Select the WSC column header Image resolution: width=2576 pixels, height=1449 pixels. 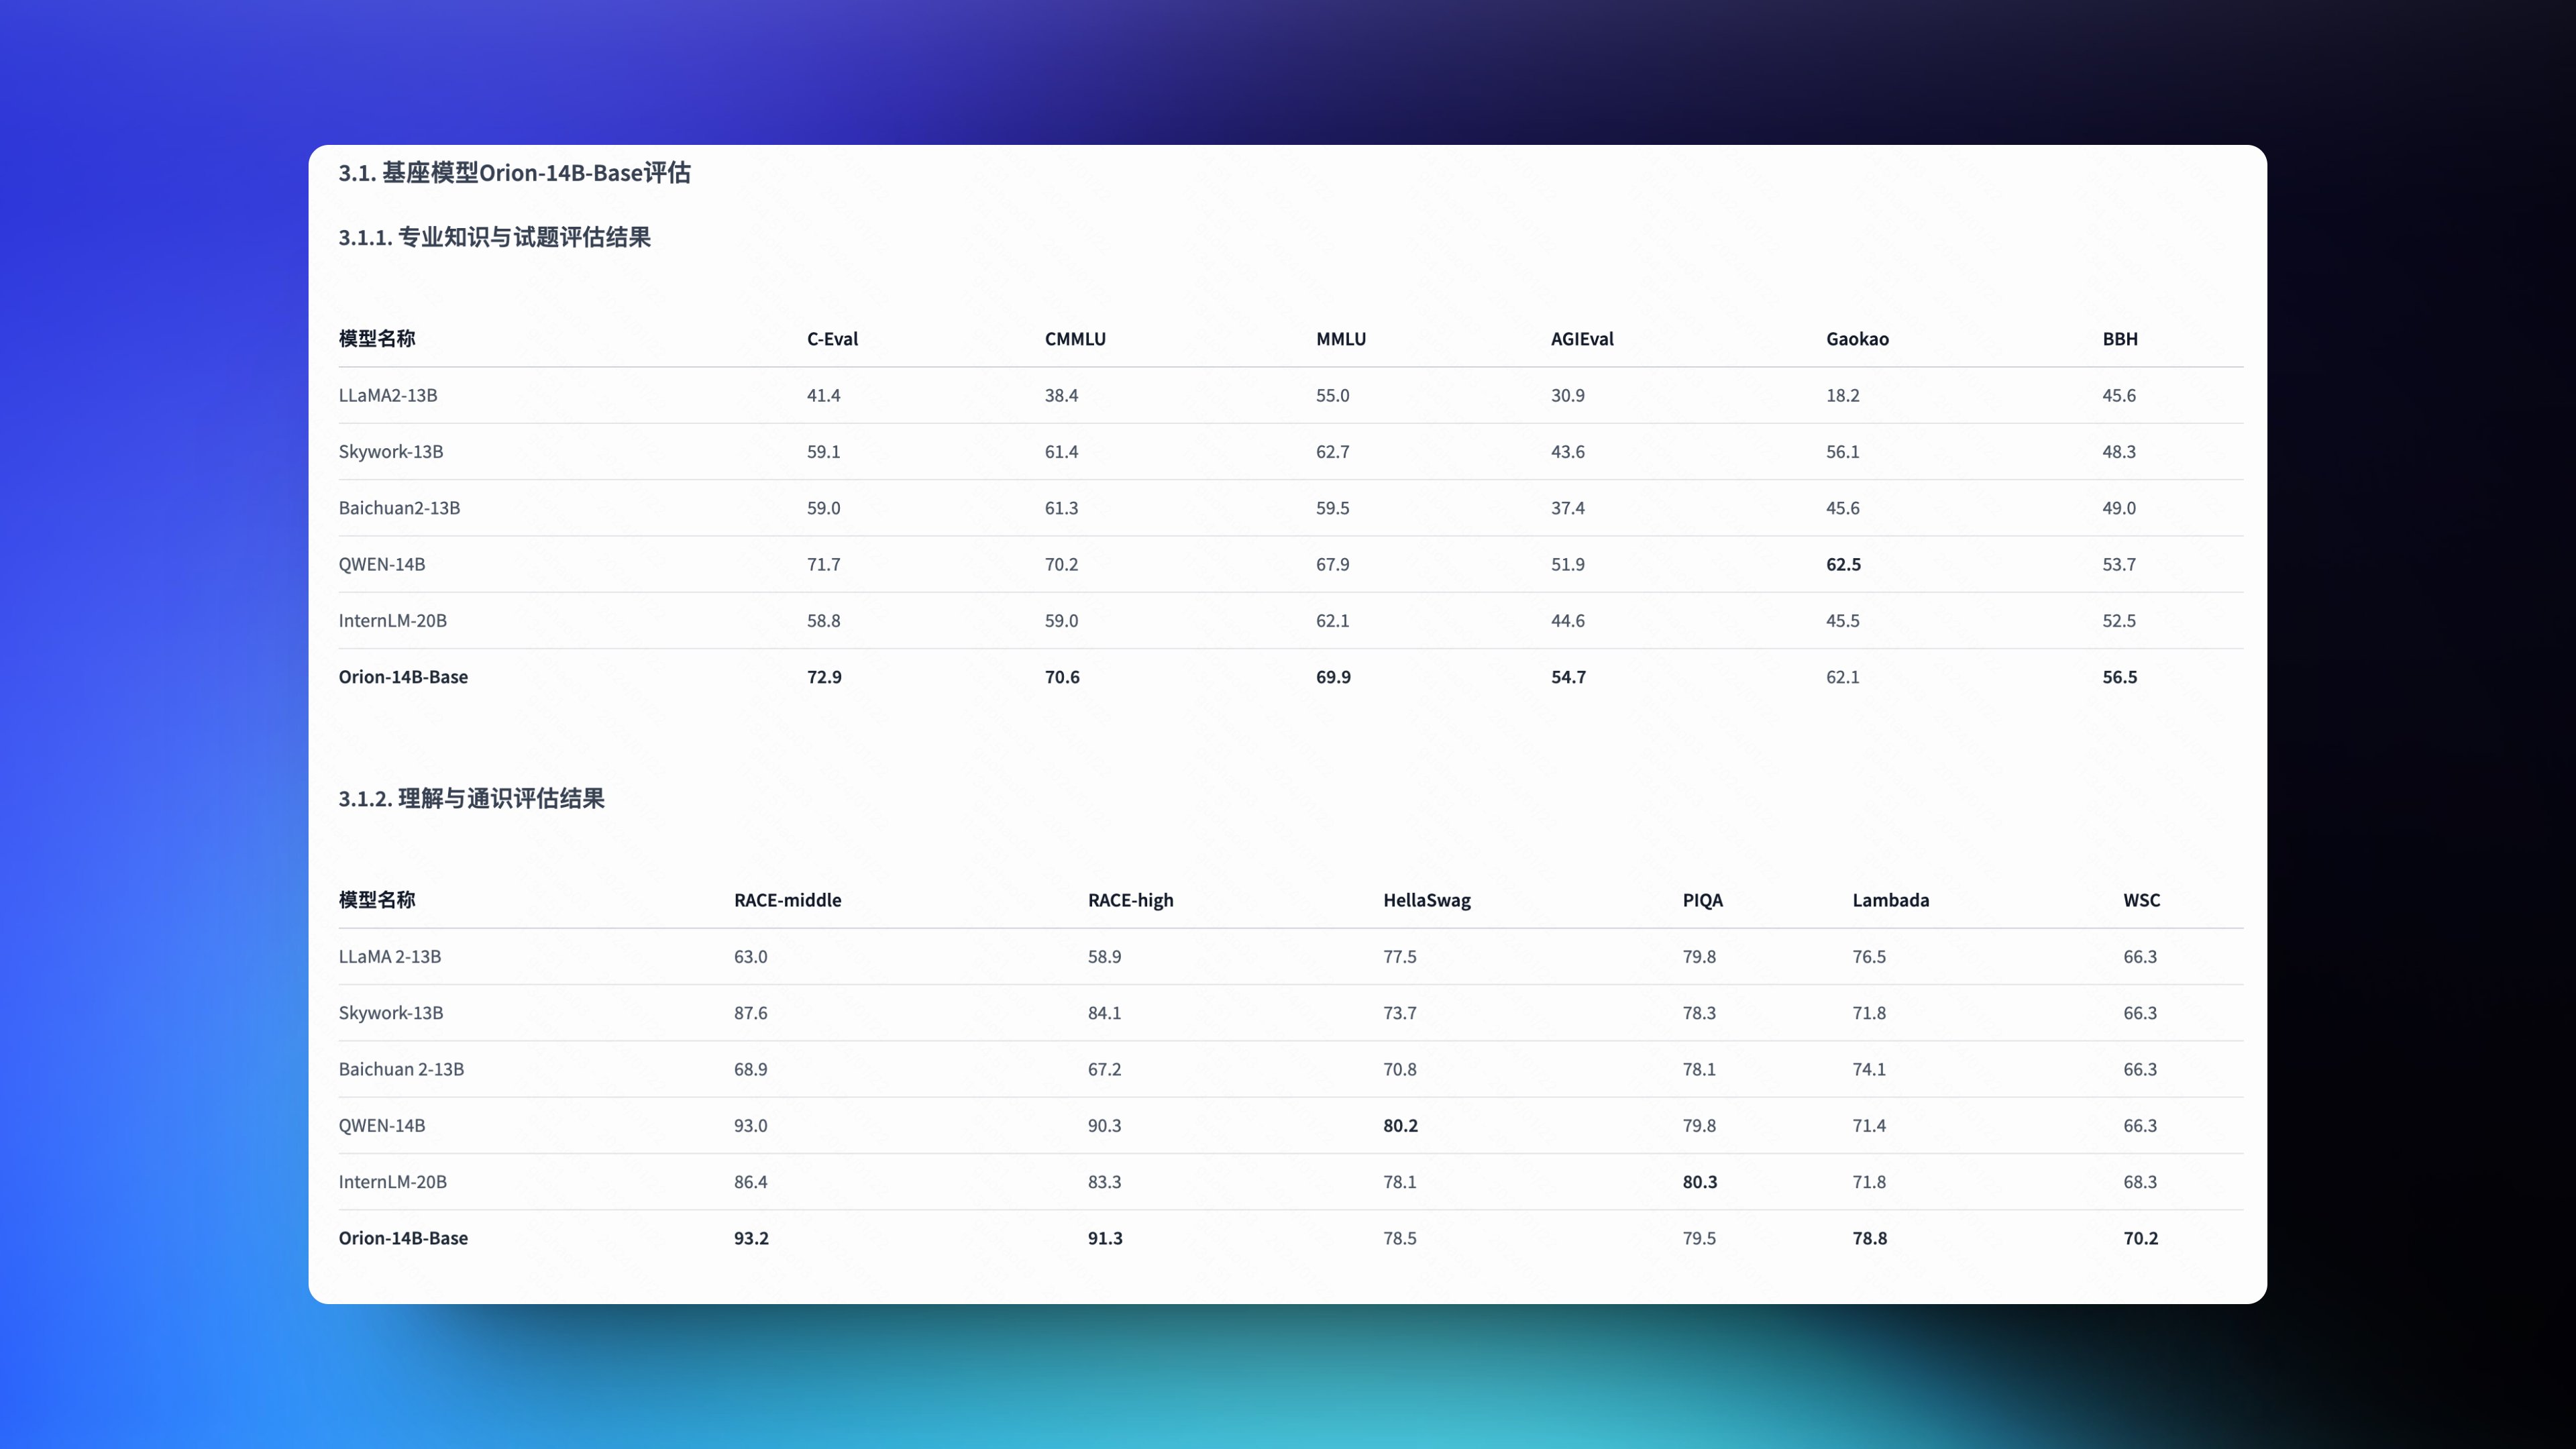point(2141,900)
